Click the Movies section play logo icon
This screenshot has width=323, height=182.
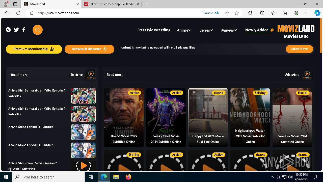point(307,75)
